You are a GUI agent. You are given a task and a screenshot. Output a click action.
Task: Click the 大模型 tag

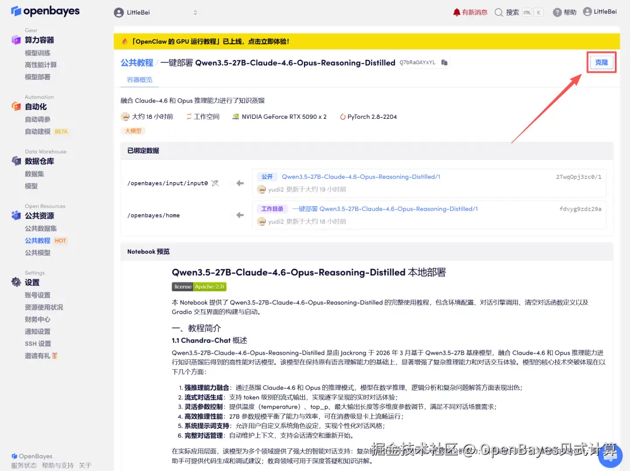pos(133,130)
